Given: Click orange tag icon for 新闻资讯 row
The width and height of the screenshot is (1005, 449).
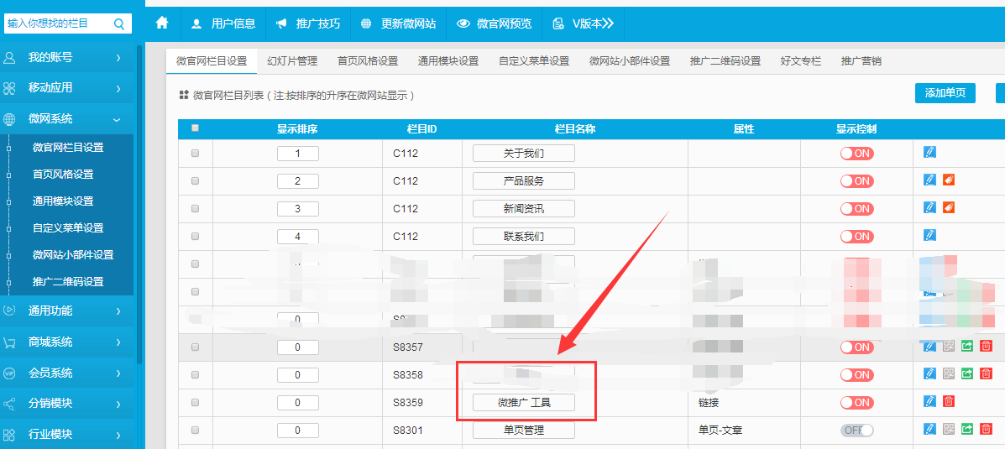Looking at the screenshot, I should coord(949,208).
